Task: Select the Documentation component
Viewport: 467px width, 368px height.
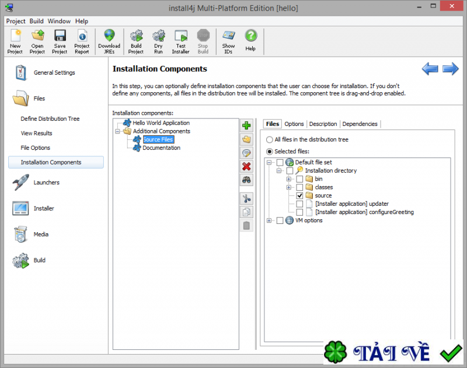Action: point(162,148)
